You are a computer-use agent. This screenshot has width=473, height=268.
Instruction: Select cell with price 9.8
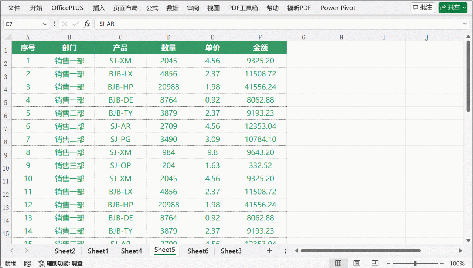(x=212, y=152)
